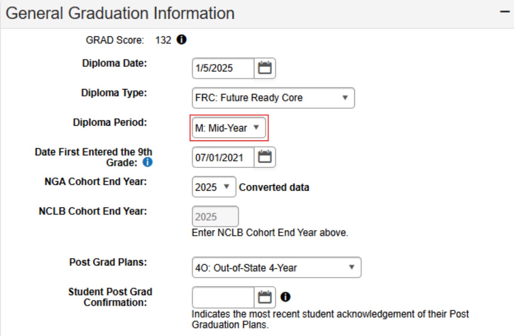
Task: Open the Diploma Period dropdown
Action: [x=228, y=128]
